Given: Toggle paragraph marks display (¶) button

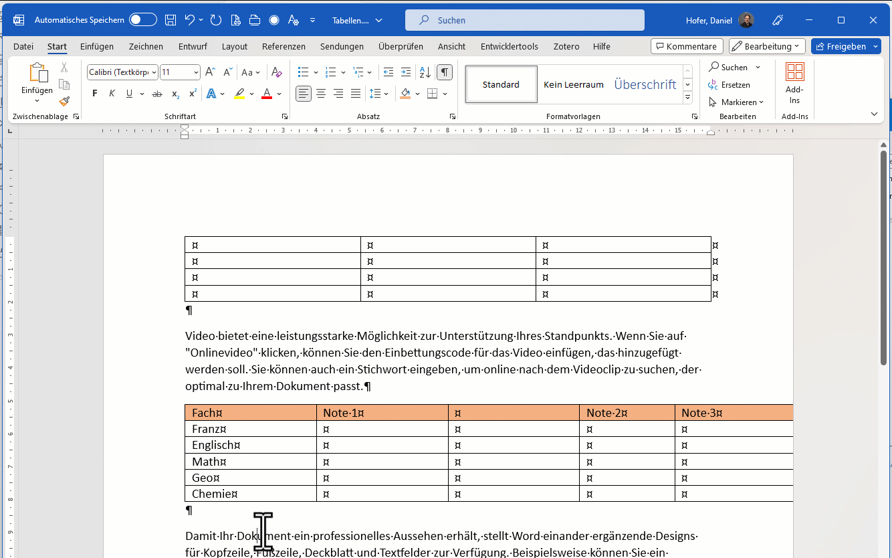Looking at the screenshot, I should click(x=444, y=72).
